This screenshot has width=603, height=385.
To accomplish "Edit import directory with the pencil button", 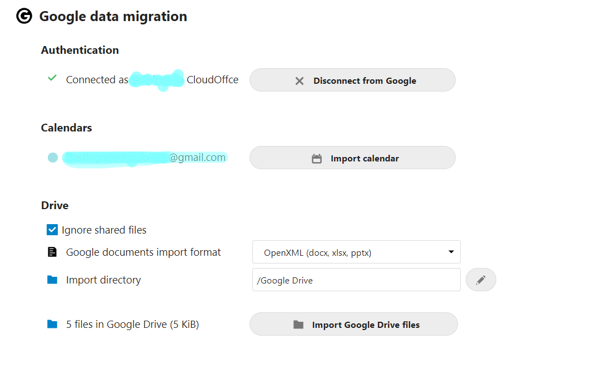I will point(481,280).
